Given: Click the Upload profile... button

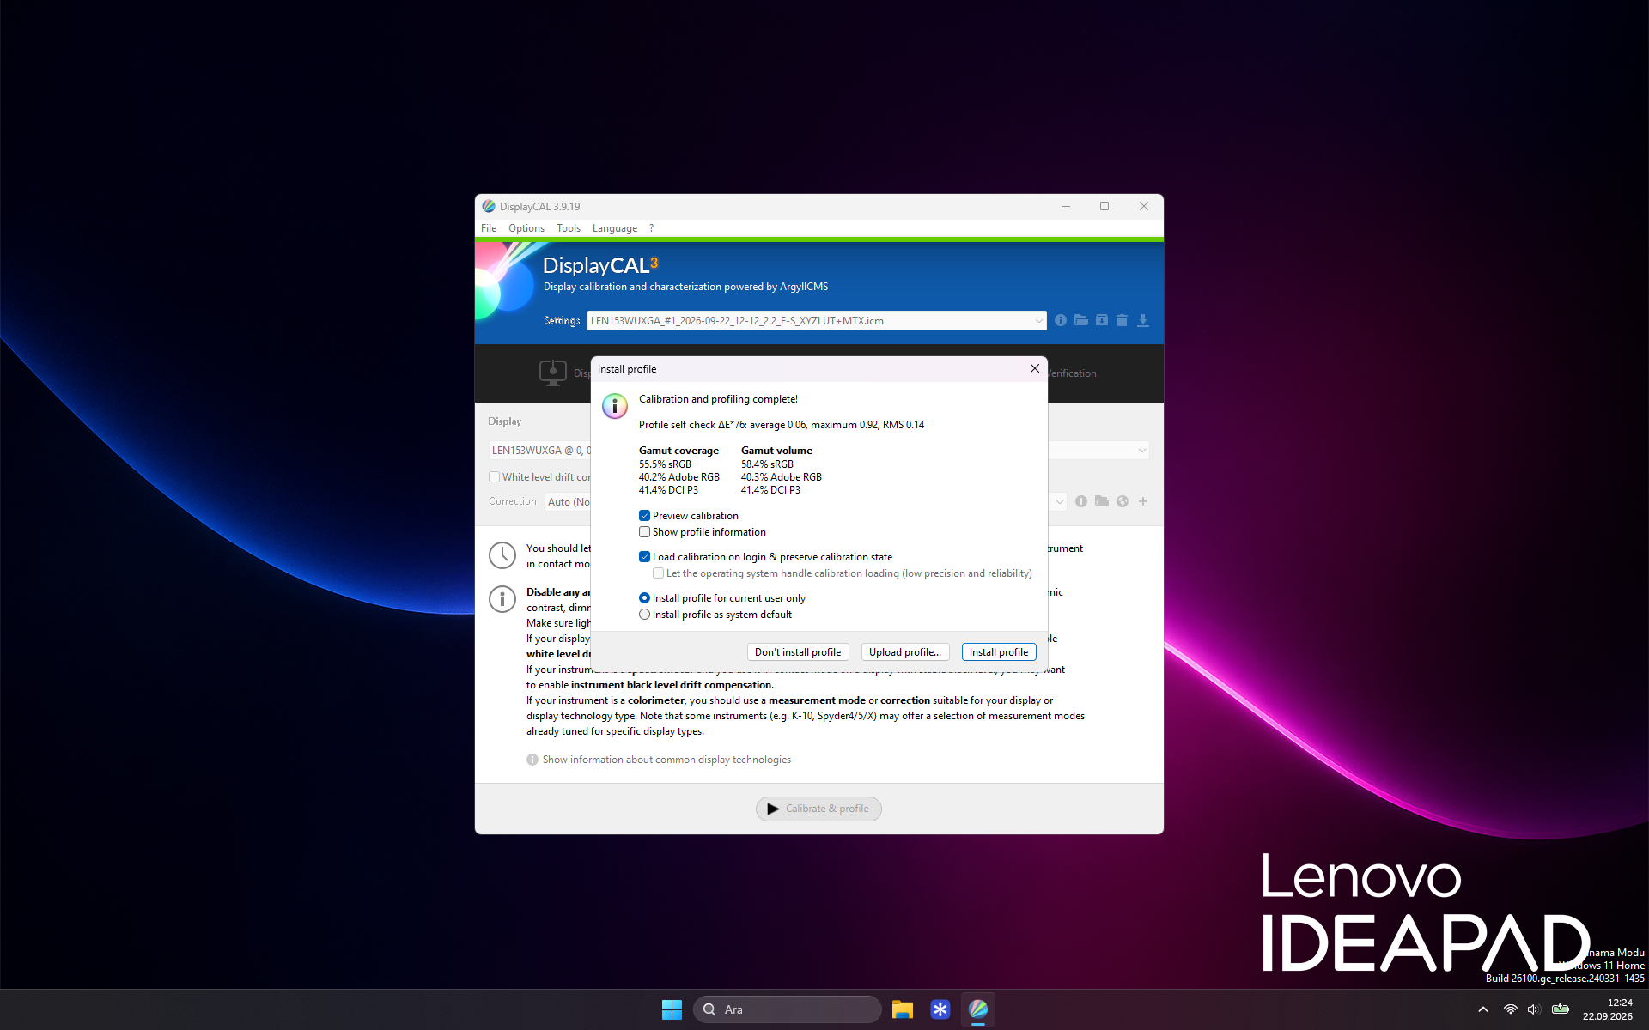Looking at the screenshot, I should (905, 652).
